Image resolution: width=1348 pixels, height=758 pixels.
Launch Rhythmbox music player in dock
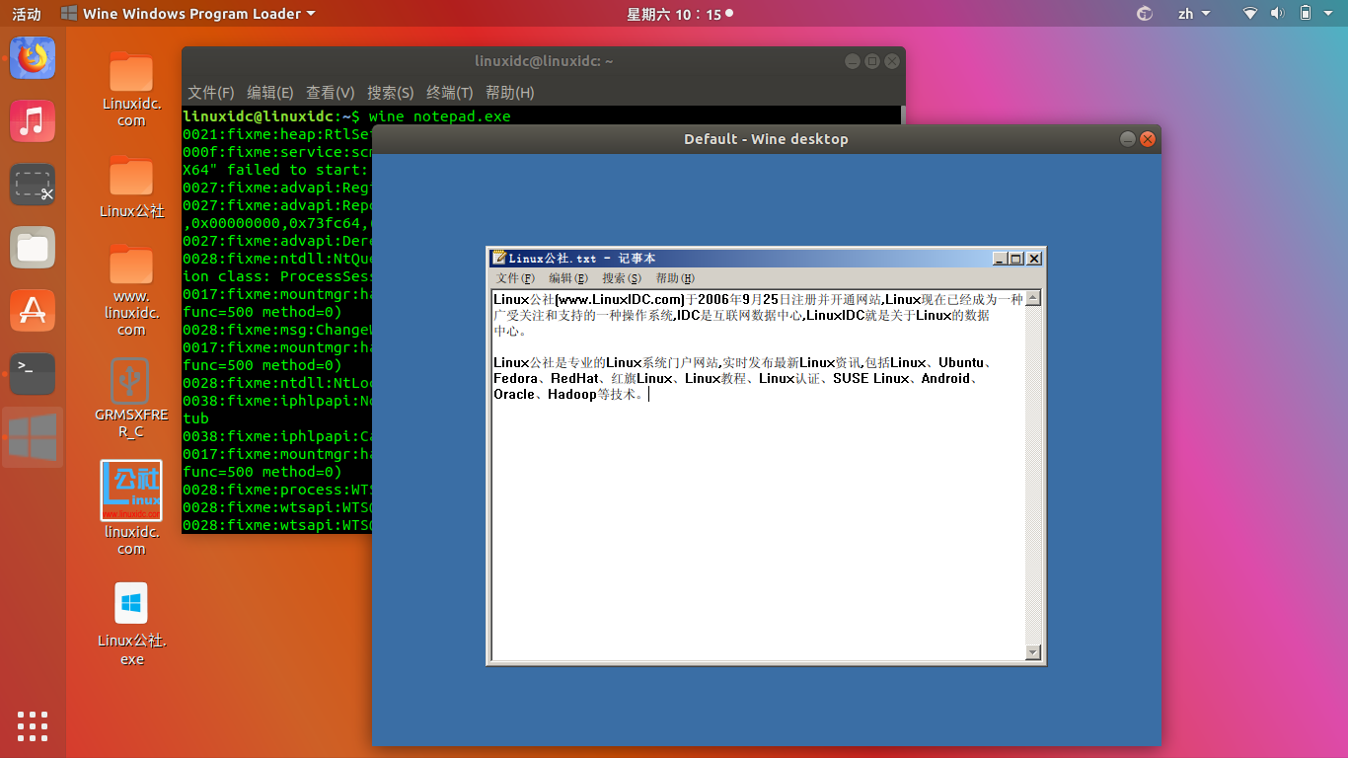pyautogui.click(x=33, y=121)
